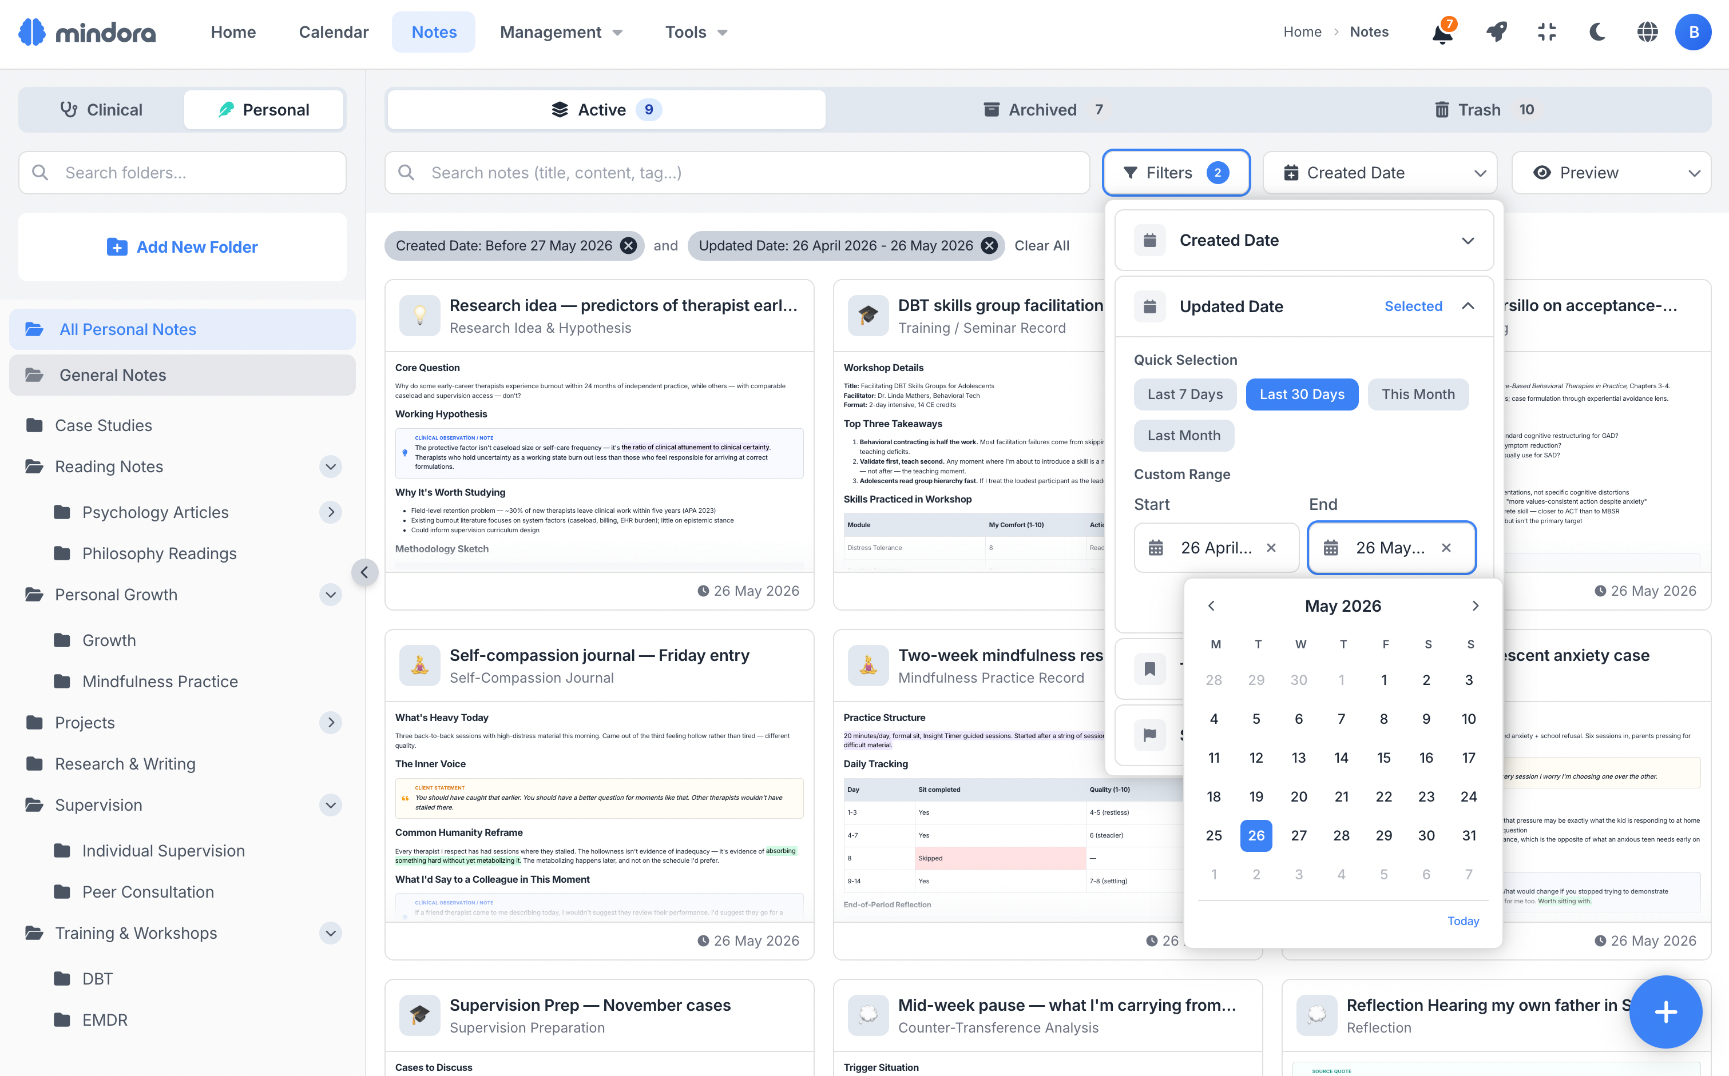Select This Month quick range
The height and width of the screenshot is (1076, 1729).
tap(1418, 394)
